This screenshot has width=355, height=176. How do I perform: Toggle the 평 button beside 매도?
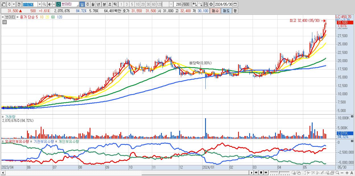coord(235,11)
